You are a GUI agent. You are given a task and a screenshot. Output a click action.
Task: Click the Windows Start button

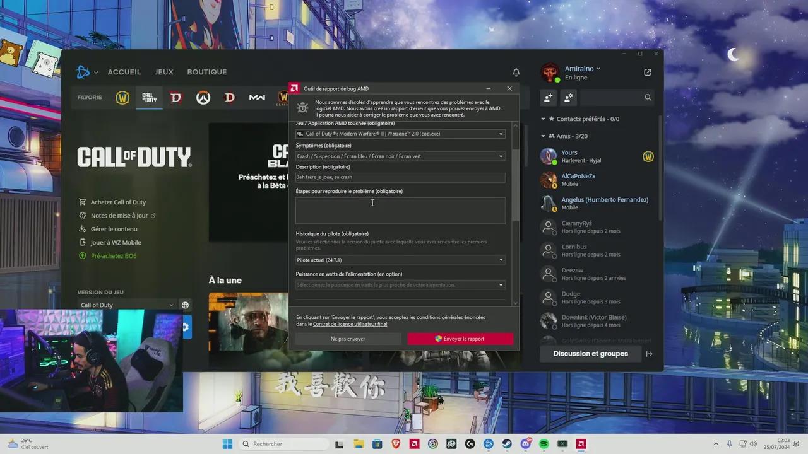(x=227, y=444)
